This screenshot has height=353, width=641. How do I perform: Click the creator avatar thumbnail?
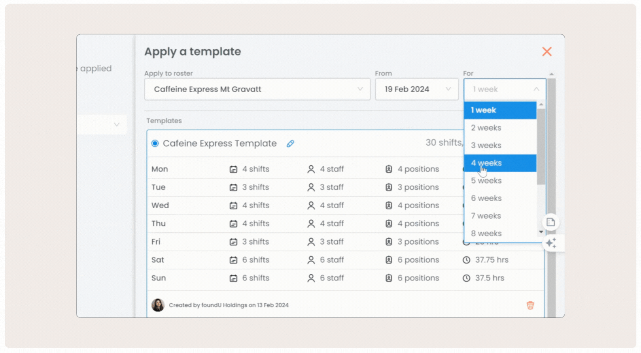tap(158, 305)
